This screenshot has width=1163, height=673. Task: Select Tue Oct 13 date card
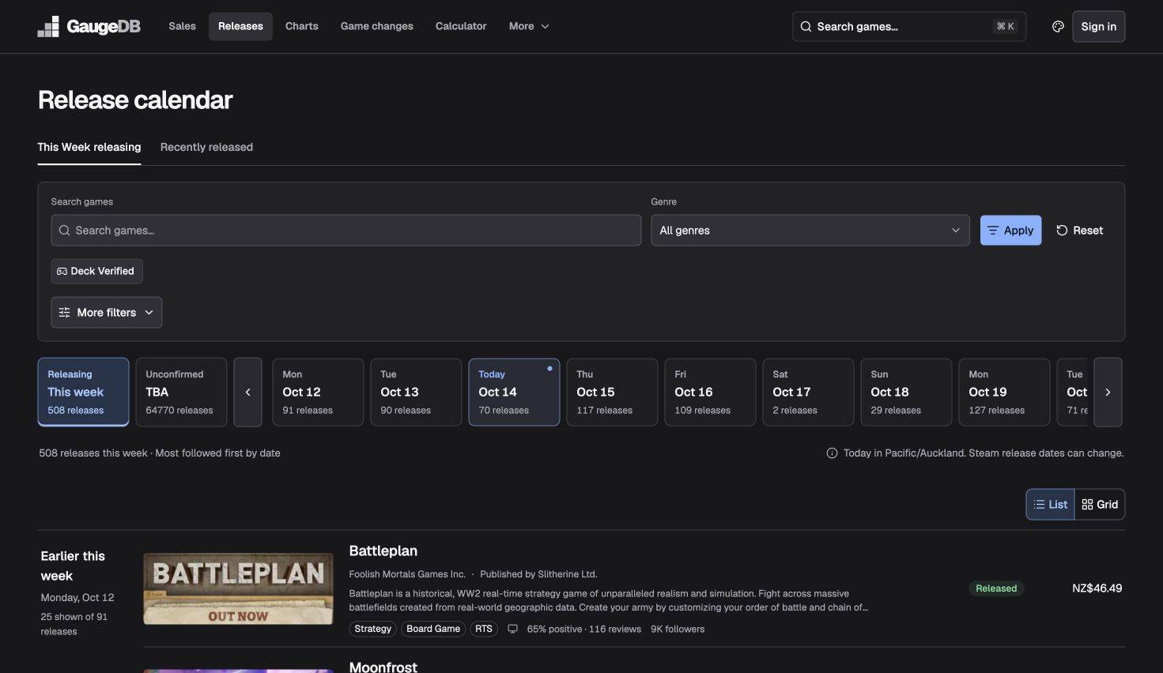[416, 392]
